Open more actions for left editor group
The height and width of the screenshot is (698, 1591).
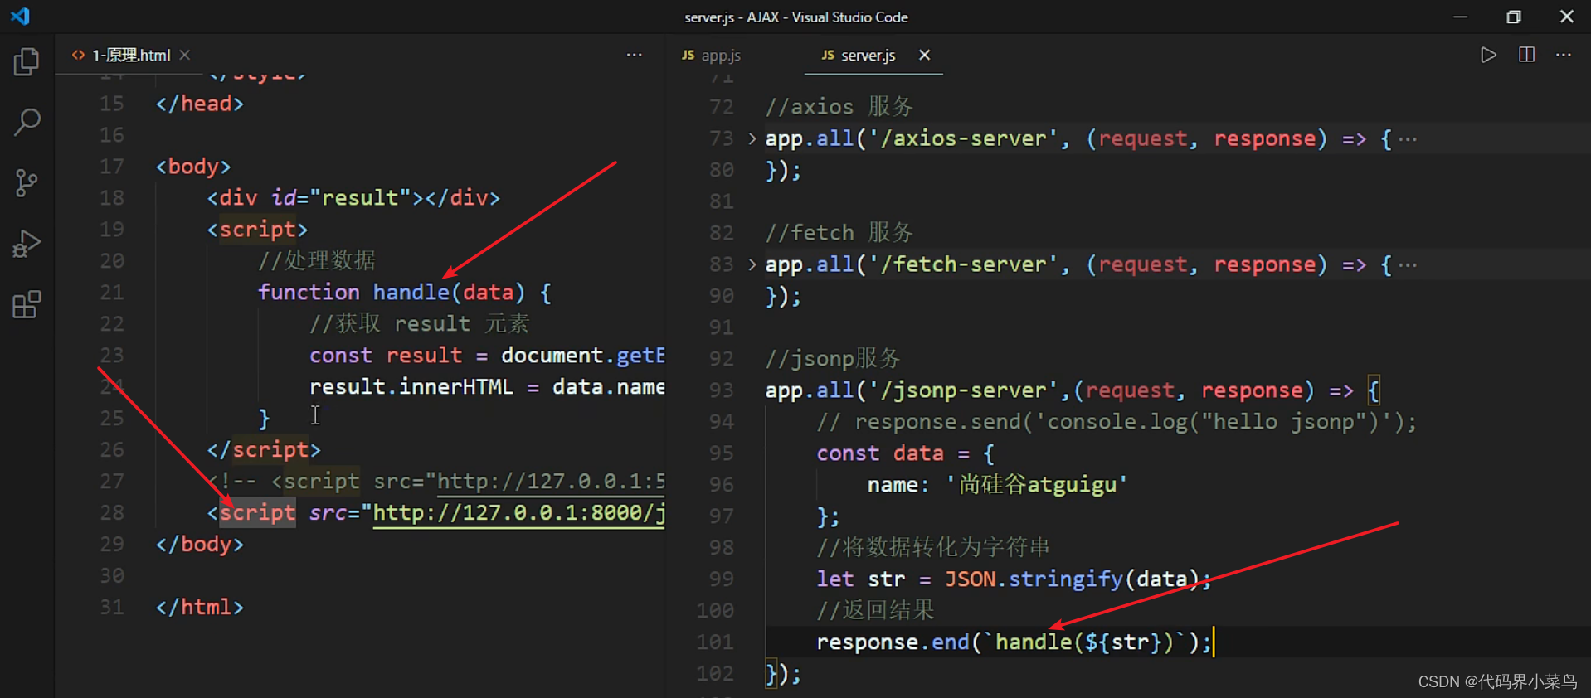click(635, 55)
